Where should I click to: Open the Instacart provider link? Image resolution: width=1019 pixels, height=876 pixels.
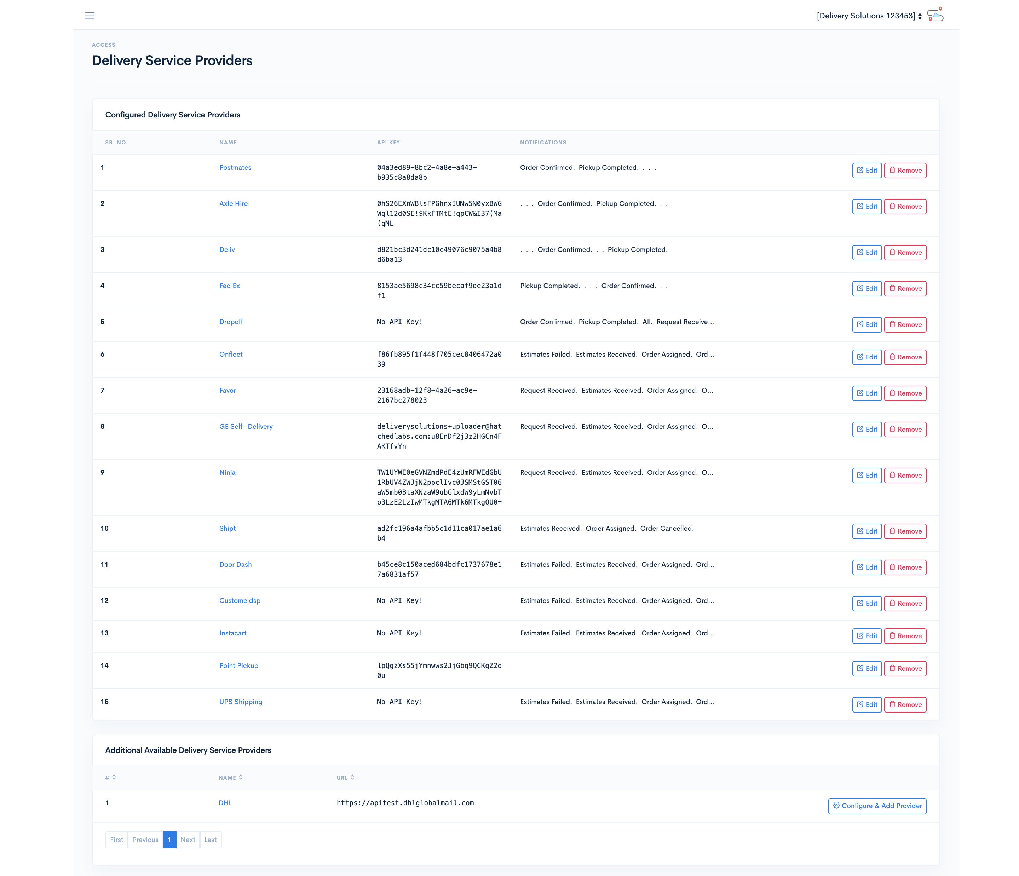click(x=232, y=634)
